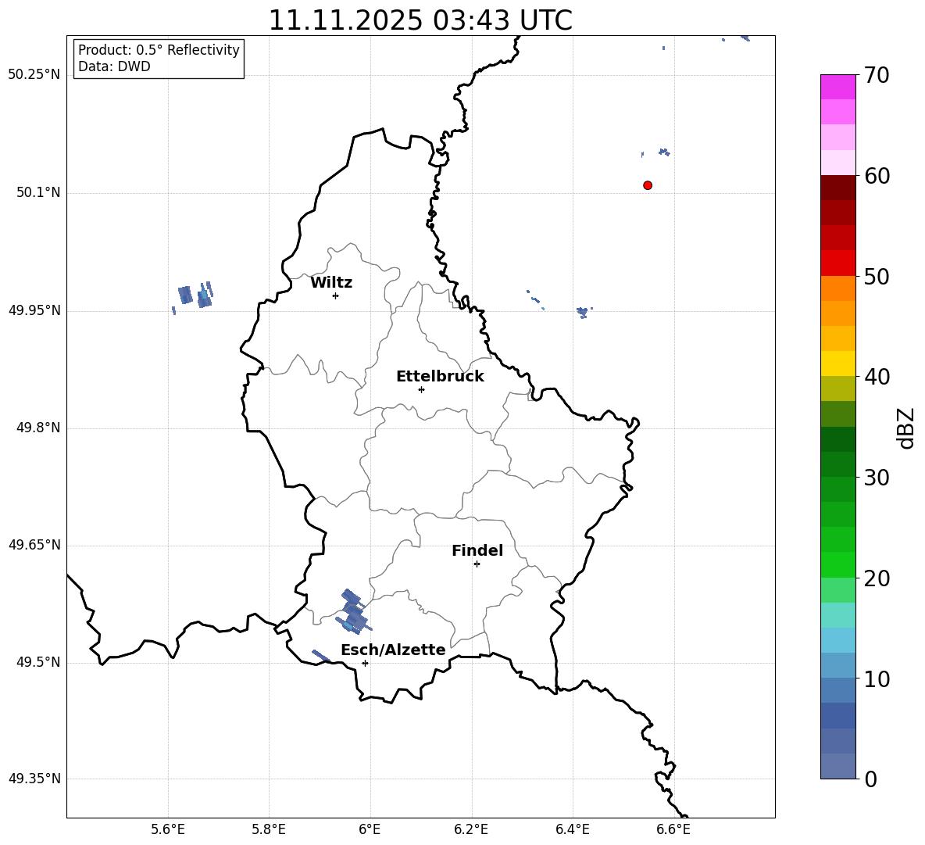Click the magenta top colorbar segment

837,87
